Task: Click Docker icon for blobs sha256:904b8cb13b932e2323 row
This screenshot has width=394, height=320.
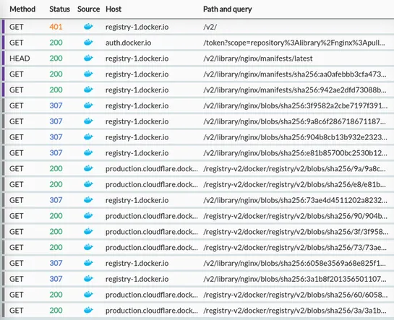Action: (x=88, y=137)
